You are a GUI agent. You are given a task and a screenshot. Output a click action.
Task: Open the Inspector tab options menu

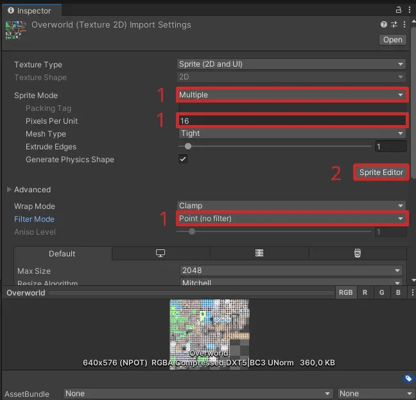(x=410, y=10)
